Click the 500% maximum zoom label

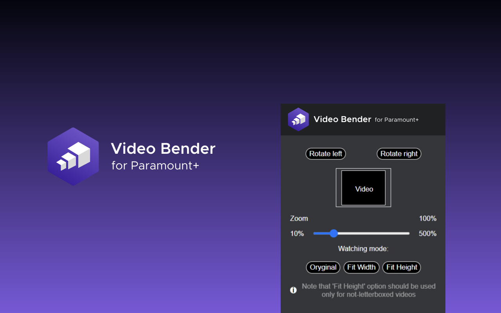tap(427, 234)
